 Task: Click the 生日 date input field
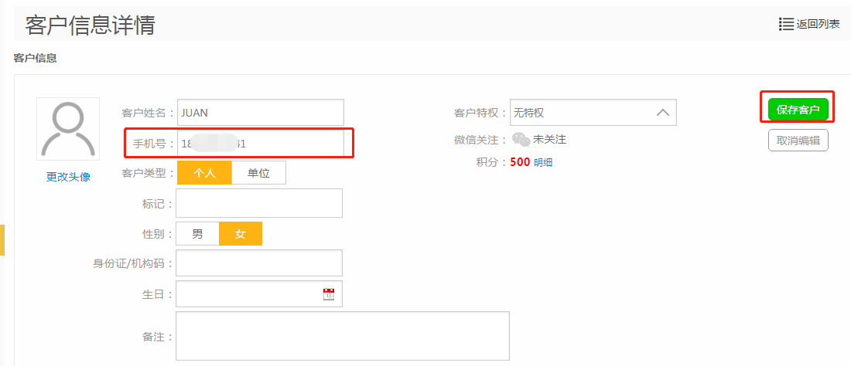pyautogui.click(x=248, y=294)
